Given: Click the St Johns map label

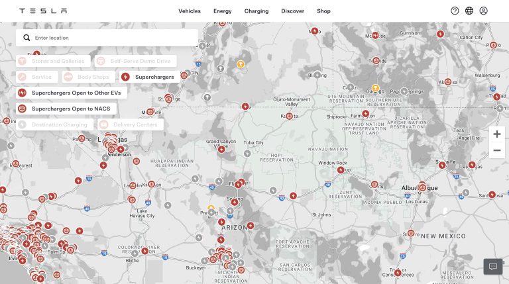Looking at the screenshot, I should tap(321, 214).
